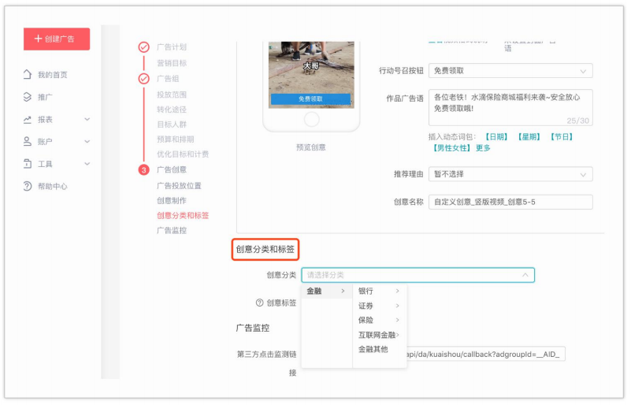The width and height of the screenshot is (631, 405).
Task: Click the 广告组 completed step check icon
Action: [x=143, y=79]
